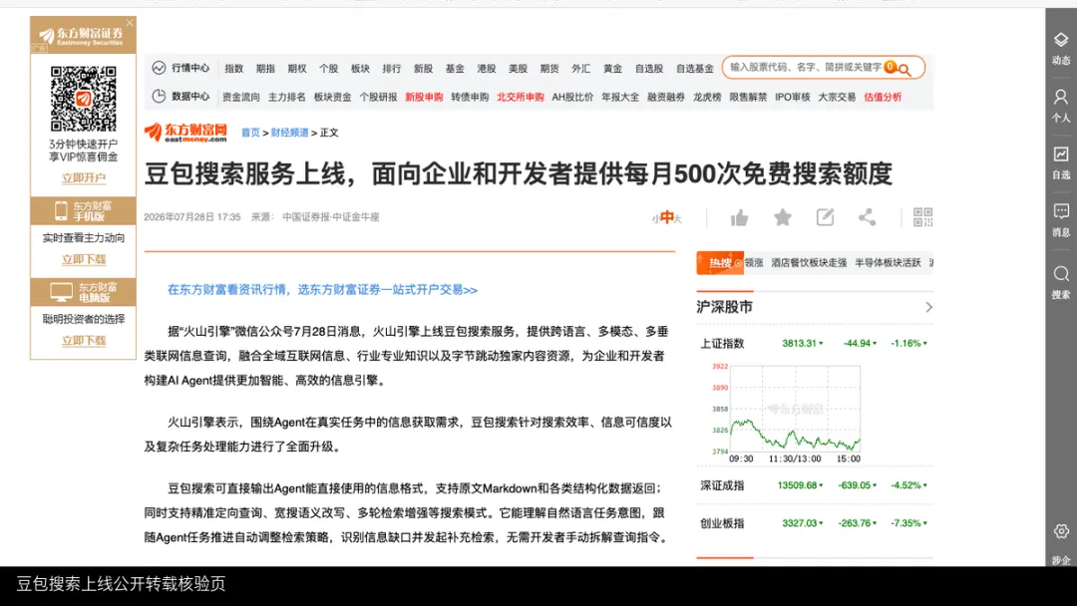Click the Eastmoney QR code image
Image resolution: width=1077 pixels, height=606 pixels.
click(x=83, y=98)
